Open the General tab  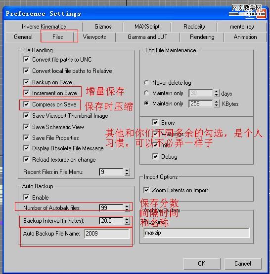coord(23,37)
